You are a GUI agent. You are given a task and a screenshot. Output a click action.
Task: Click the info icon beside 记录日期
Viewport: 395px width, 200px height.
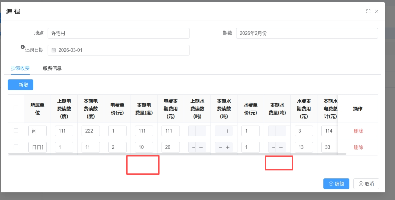(x=23, y=47)
